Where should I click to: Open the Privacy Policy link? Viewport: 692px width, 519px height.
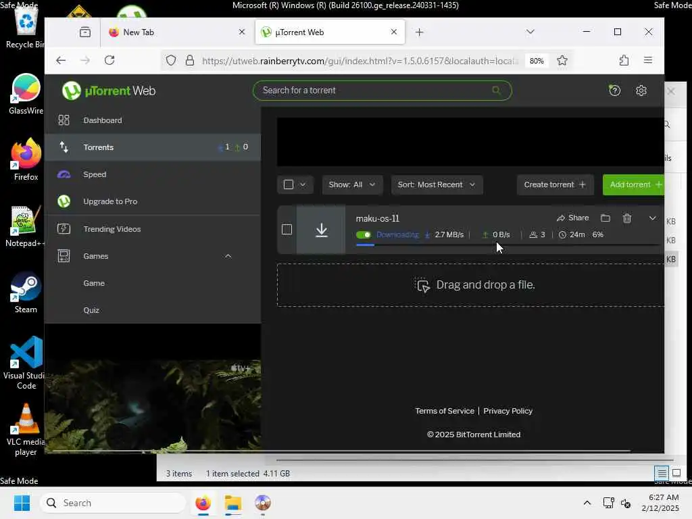[508, 411]
